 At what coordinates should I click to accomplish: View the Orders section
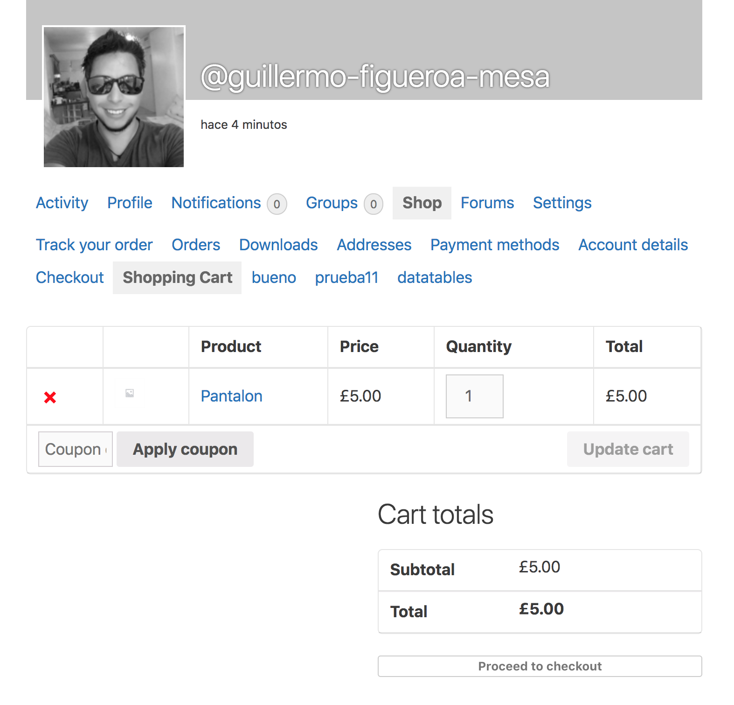click(x=196, y=245)
